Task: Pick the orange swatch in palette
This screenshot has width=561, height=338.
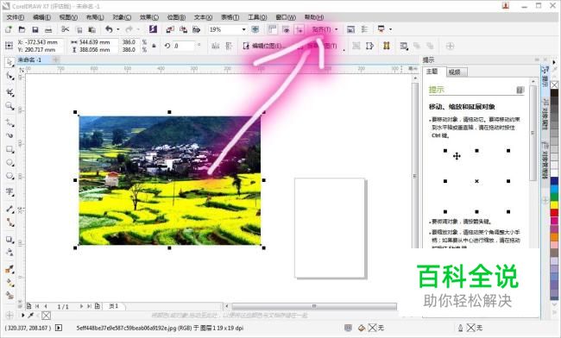Action: (x=554, y=236)
